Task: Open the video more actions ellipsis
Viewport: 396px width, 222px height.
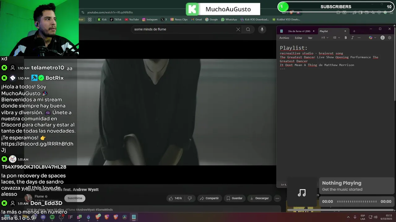Action: pos(278,198)
